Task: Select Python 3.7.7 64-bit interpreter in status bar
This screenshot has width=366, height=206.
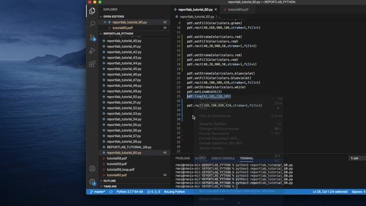Action: coord(130,192)
